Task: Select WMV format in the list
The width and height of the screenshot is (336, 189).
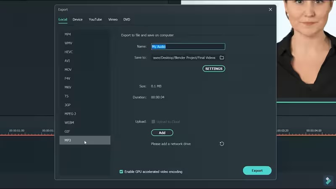Action: [85, 43]
